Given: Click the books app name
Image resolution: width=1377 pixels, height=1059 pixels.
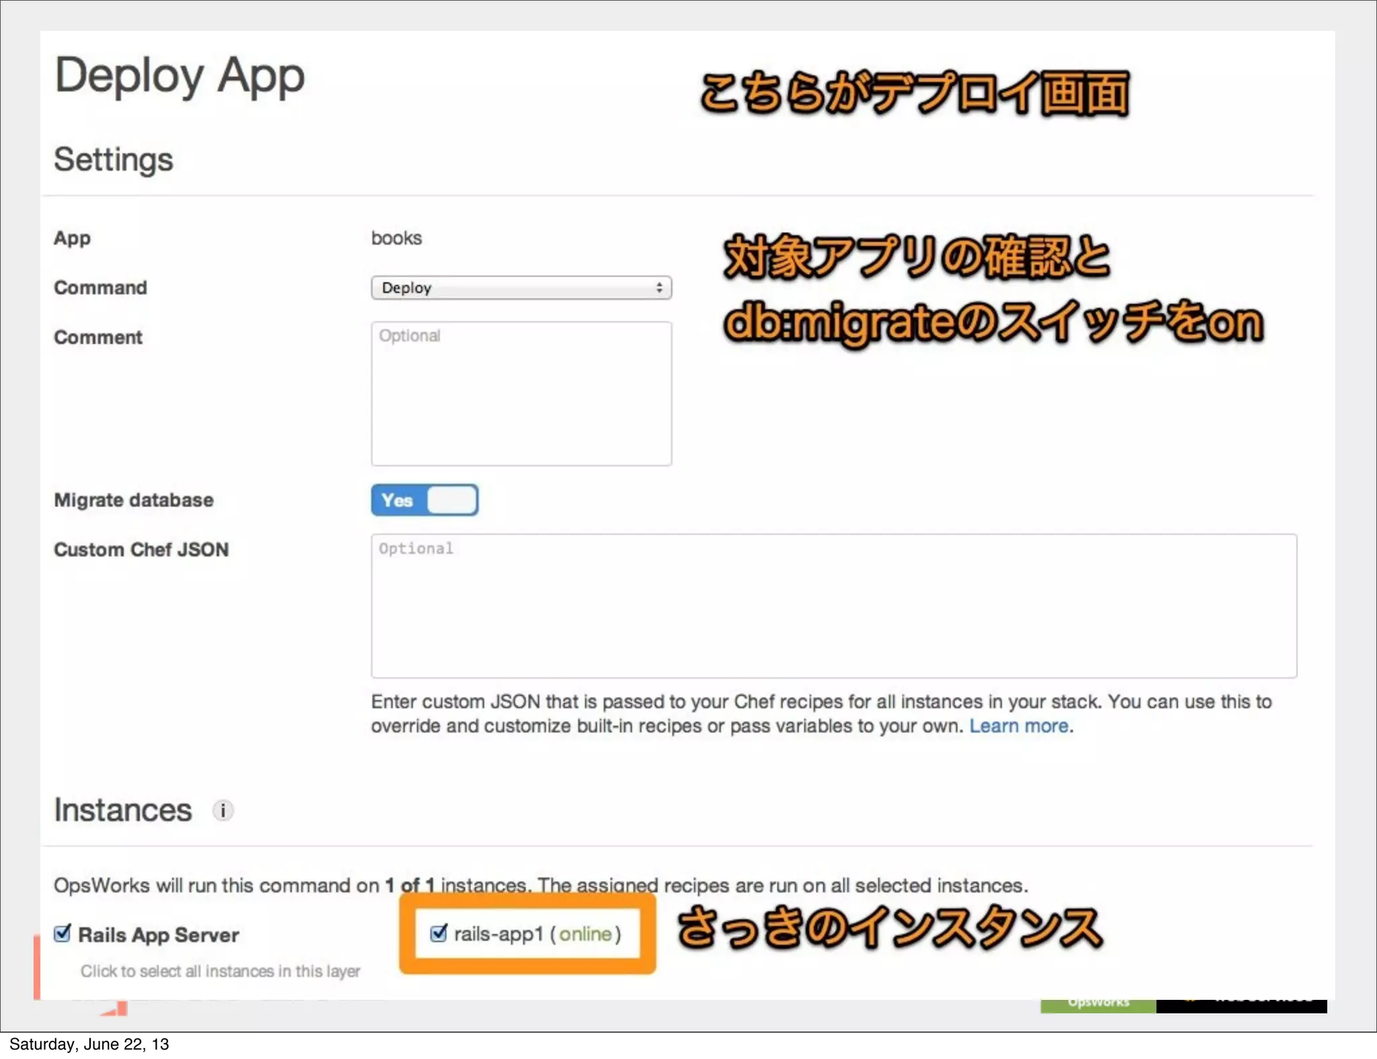Looking at the screenshot, I should pyautogui.click(x=396, y=238).
